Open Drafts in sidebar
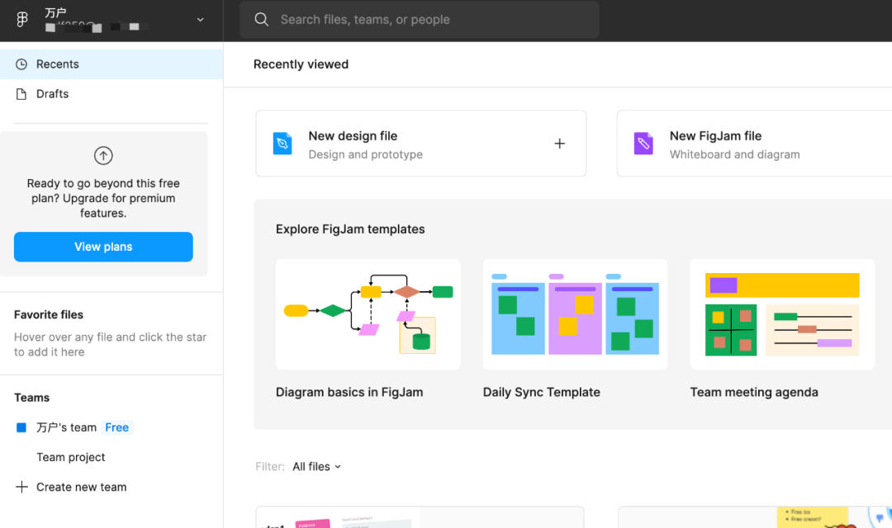 111,94
